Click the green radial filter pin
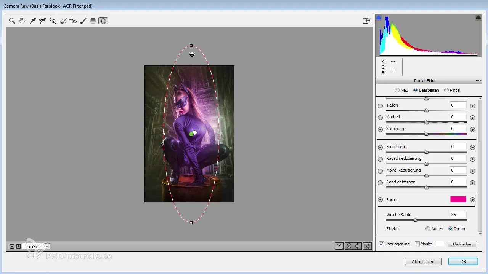This screenshot has height=274, width=488. pyautogui.click(x=191, y=134)
